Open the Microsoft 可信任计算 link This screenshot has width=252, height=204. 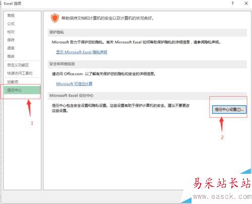74,84
